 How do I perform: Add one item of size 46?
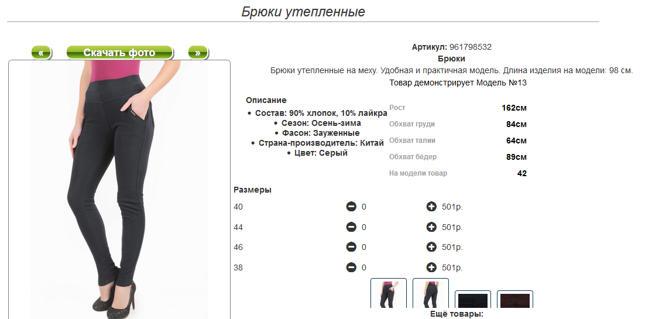click(431, 247)
